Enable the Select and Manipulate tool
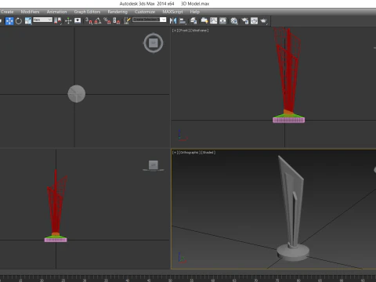 (68, 21)
